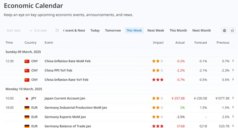Click Germany flag on Balance of Trade row

coord(27,126)
